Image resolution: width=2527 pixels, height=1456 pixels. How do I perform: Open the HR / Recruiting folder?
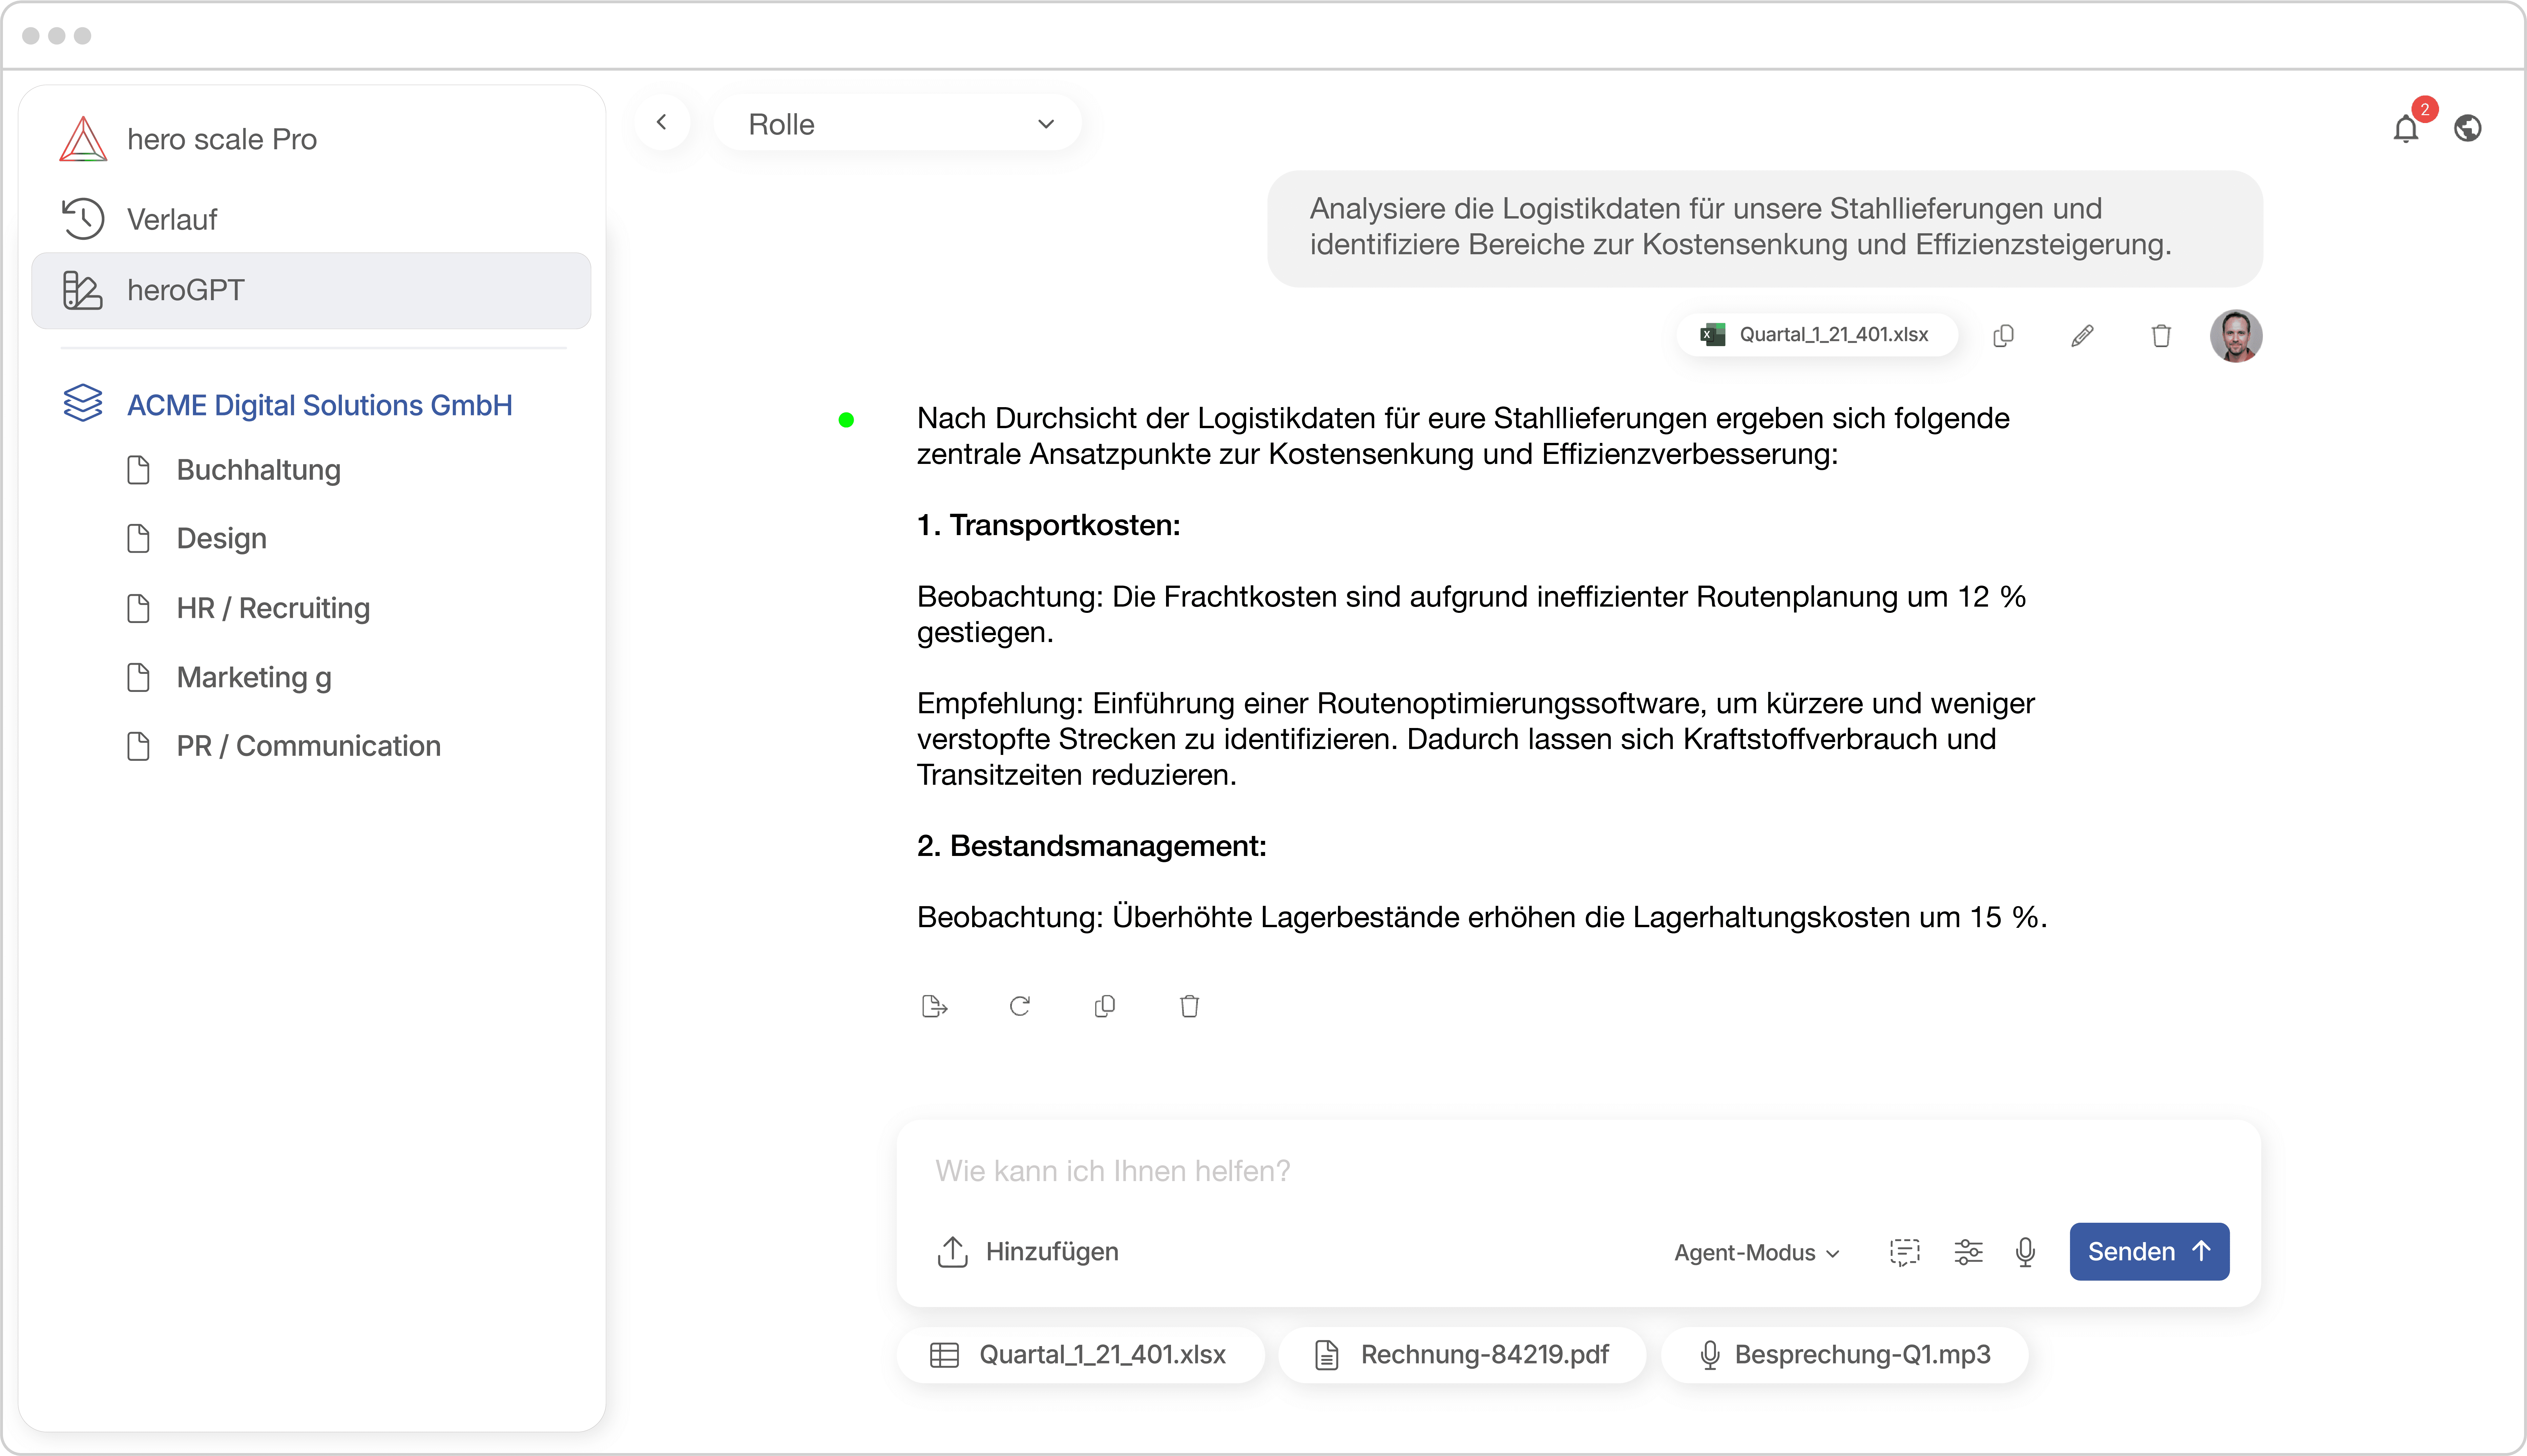pyautogui.click(x=273, y=608)
